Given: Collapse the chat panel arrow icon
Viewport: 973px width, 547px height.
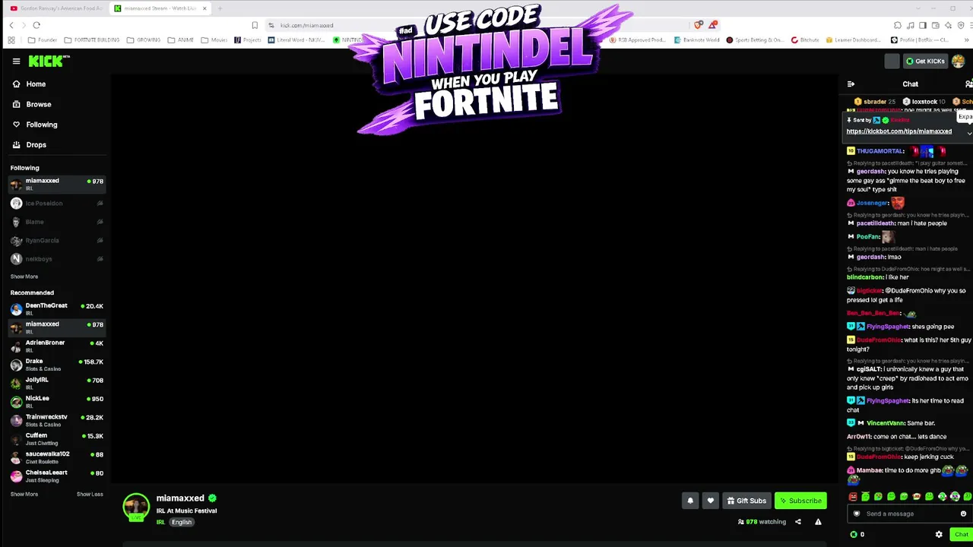Looking at the screenshot, I should (x=851, y=84).
